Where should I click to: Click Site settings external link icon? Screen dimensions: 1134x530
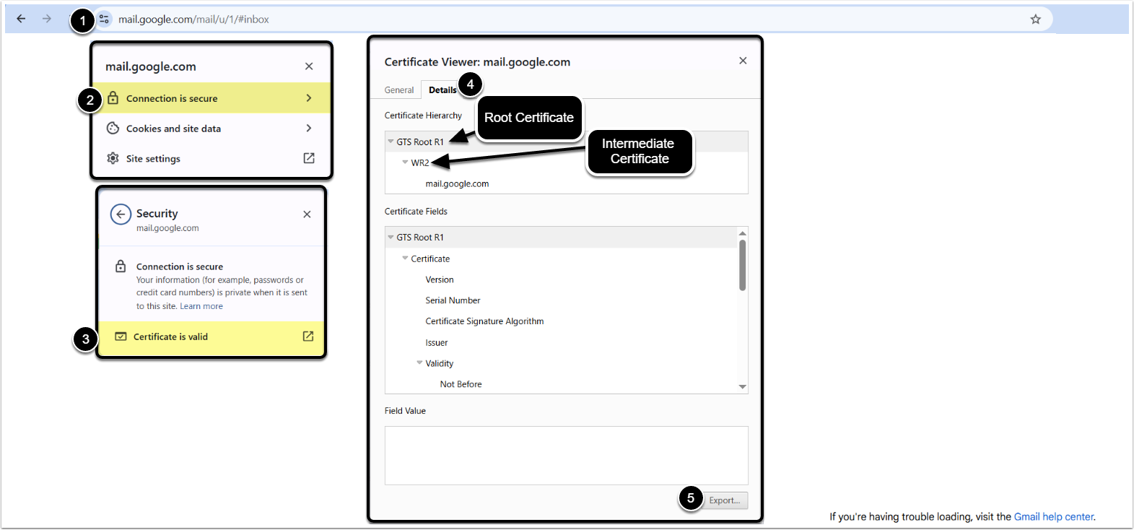click(x=309, y=158)
